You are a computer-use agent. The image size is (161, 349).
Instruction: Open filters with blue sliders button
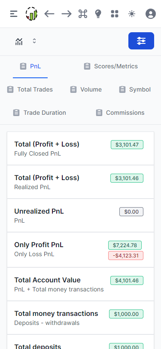(x=141, y=41)
